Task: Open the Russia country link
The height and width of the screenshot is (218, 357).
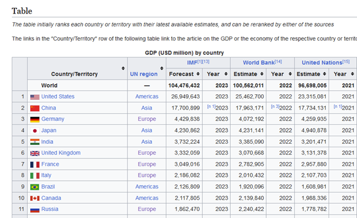Action: coord(50,209)
